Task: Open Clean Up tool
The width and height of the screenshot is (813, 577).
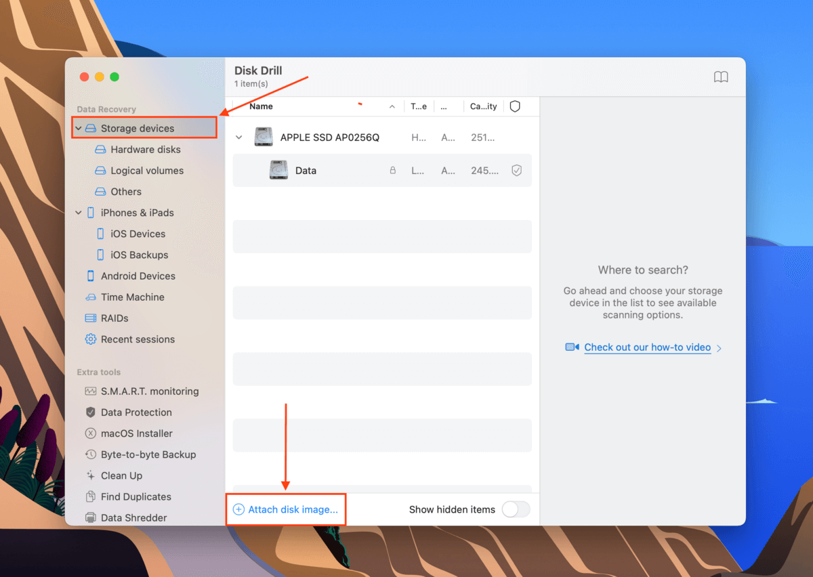Action: pyautogui.click(x=122, y=475)
